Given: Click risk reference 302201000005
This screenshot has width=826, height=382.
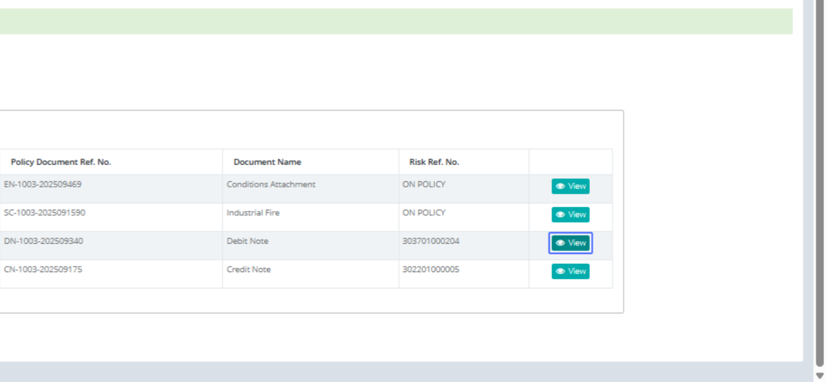Looking at the screenshot, I should [x=430, y=269].
